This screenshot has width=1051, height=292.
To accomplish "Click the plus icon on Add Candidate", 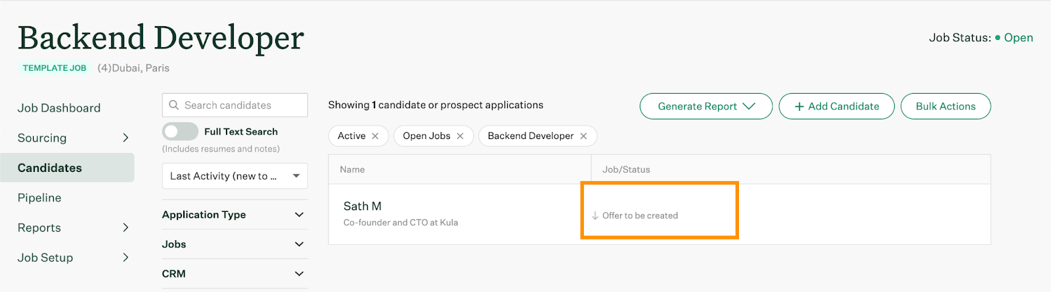I will 799,106.
